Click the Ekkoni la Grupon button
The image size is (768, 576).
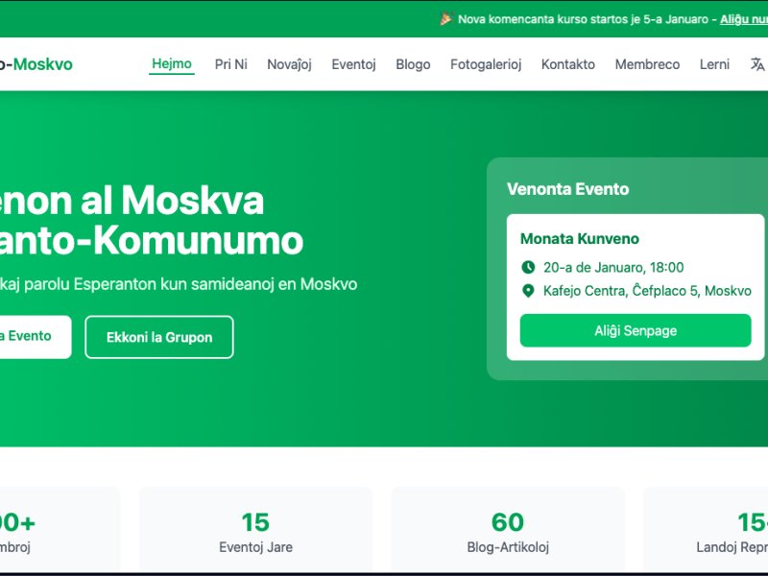[159, 337]
